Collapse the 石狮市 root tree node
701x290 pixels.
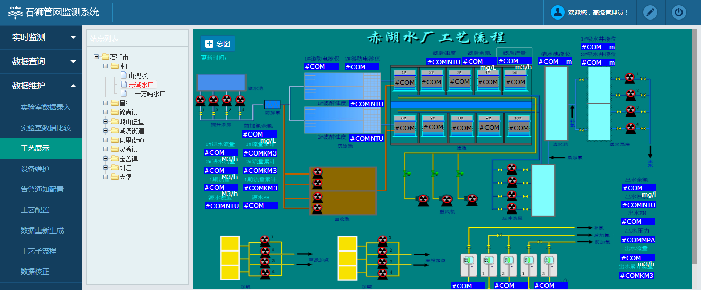pyautogui.click(x=96, y=57)
